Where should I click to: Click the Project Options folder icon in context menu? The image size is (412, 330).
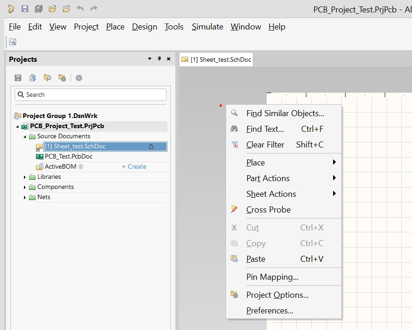[x=234, y=295]
